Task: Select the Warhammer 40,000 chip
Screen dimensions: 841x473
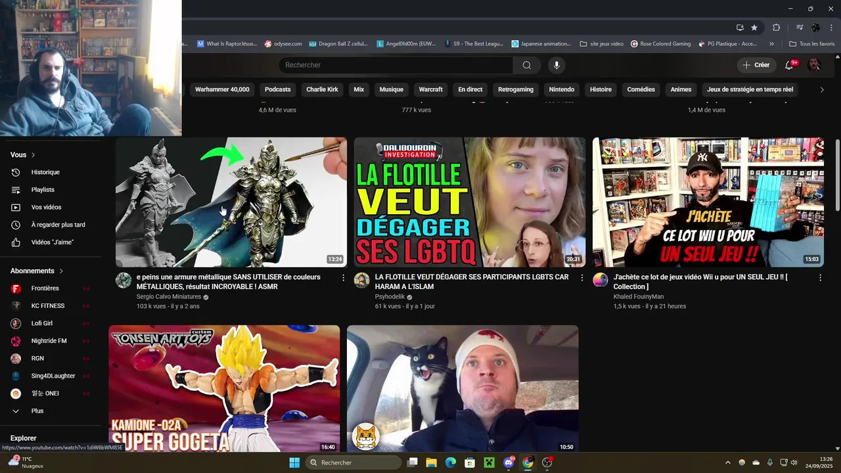Action: coord(222,89)
